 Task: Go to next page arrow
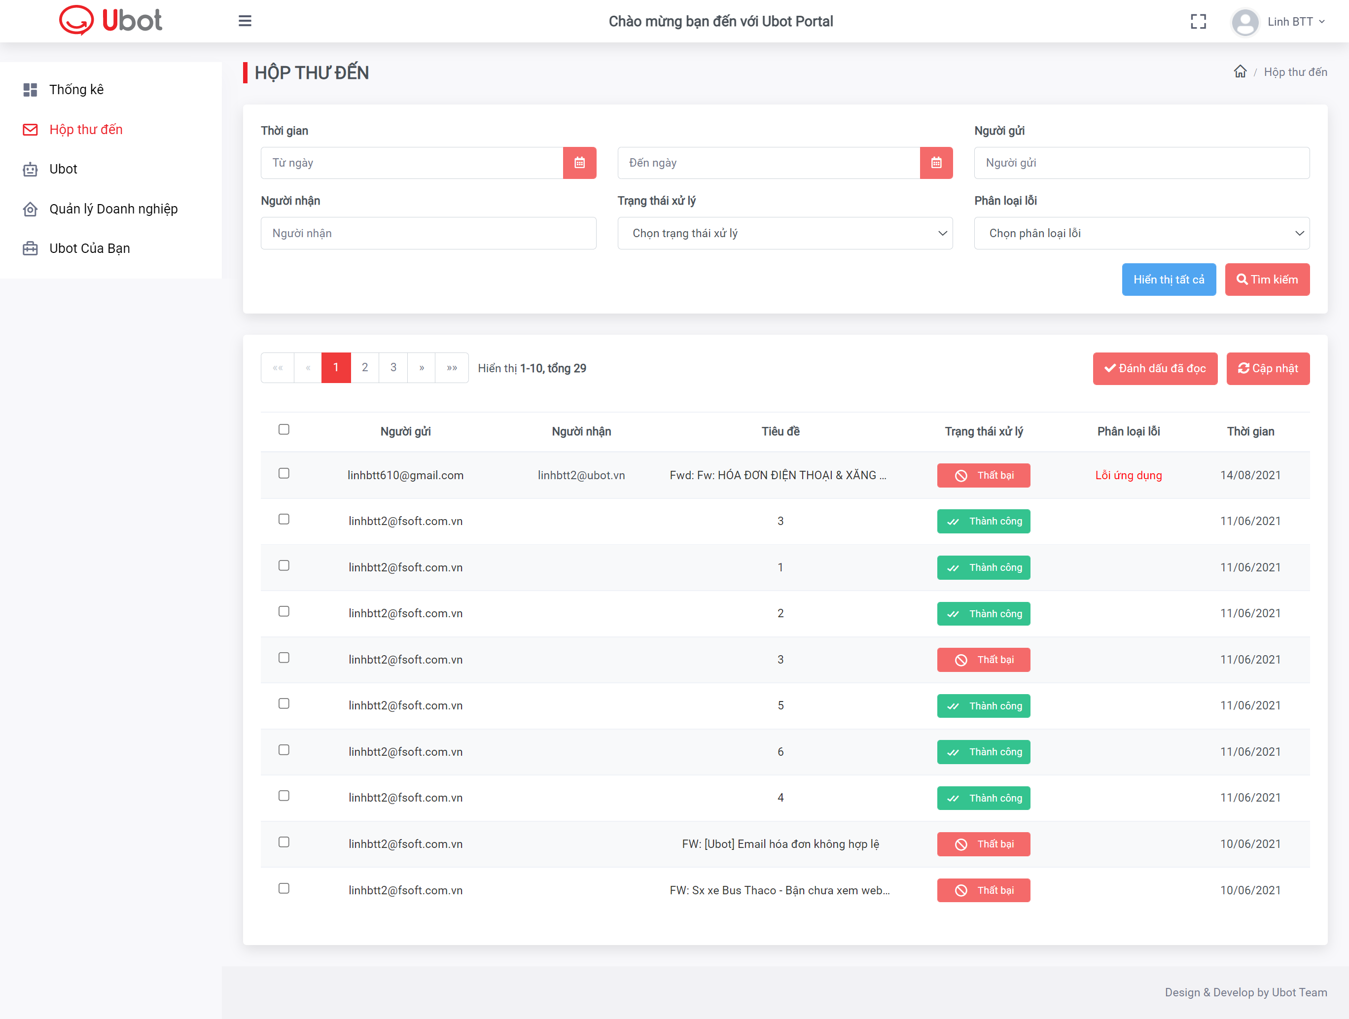[x=422, y=367]
